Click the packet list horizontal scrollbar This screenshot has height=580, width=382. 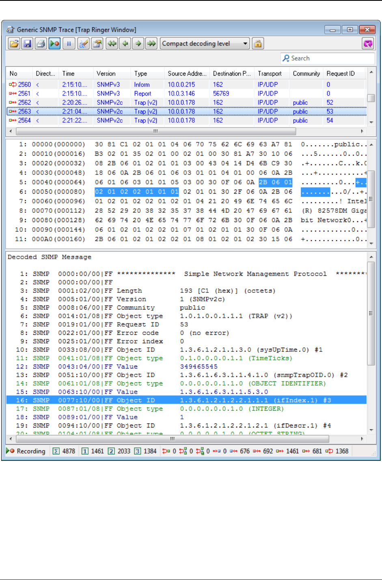pyautogui.click(x=155, y=131)
